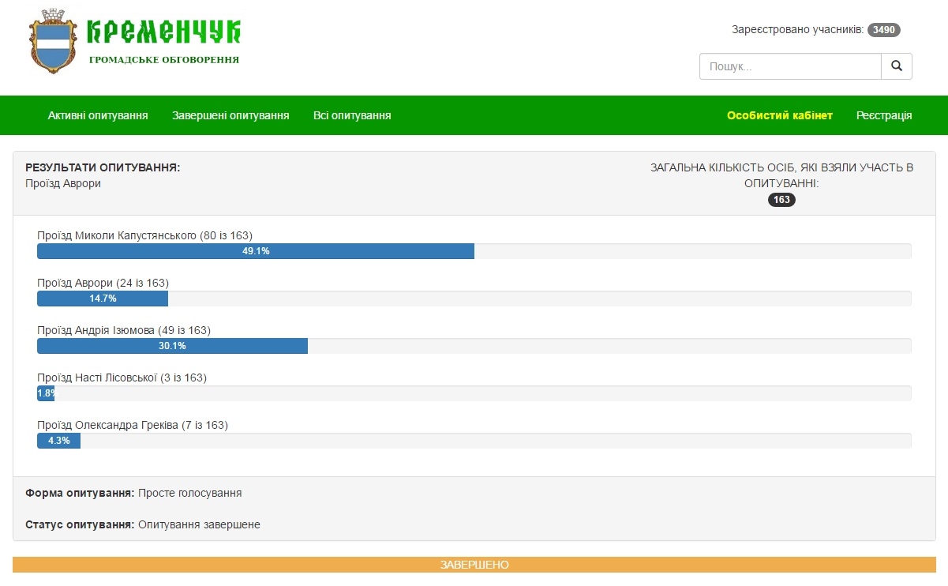948x586 pixels.
Task: Click the 163 total participants badge
Action: click(781, 200)
